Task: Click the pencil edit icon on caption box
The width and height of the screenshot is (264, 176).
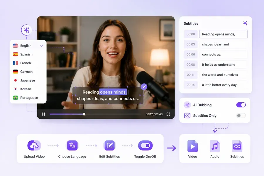Action: [x=144, y=87]
